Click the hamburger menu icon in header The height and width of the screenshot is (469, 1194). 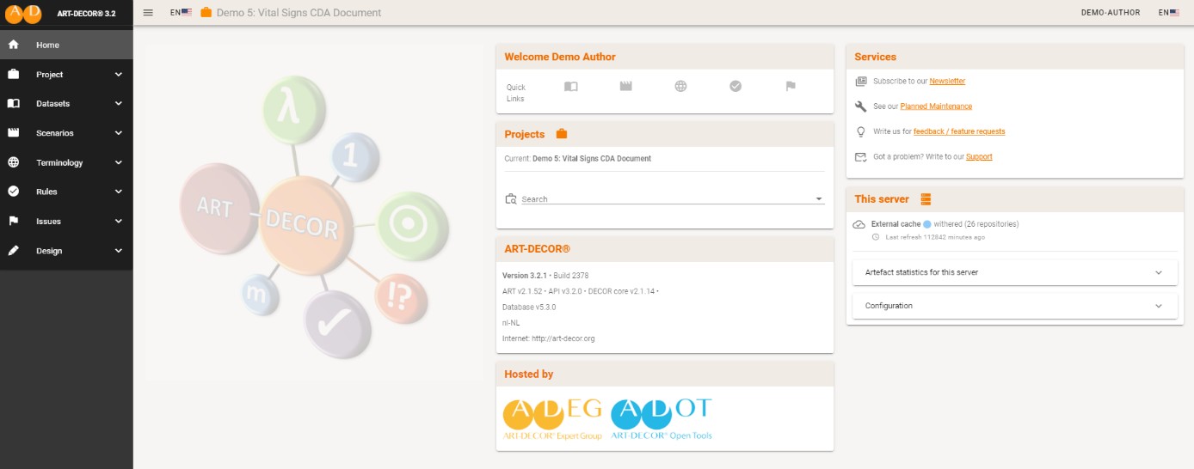(148, 13)
